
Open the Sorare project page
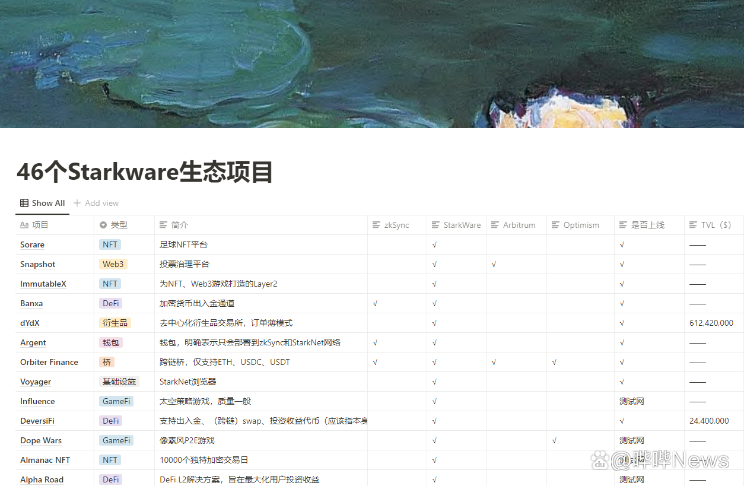tap(32, 244)
